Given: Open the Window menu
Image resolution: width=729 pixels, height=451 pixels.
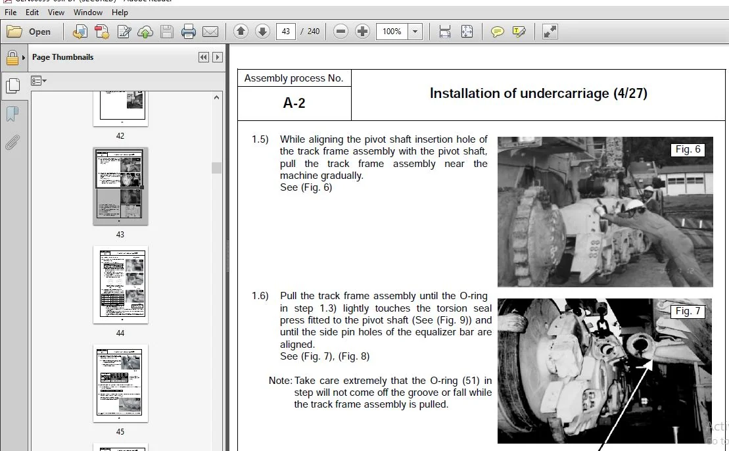Looking at the screenshot, I should click(x=88, y=12).
